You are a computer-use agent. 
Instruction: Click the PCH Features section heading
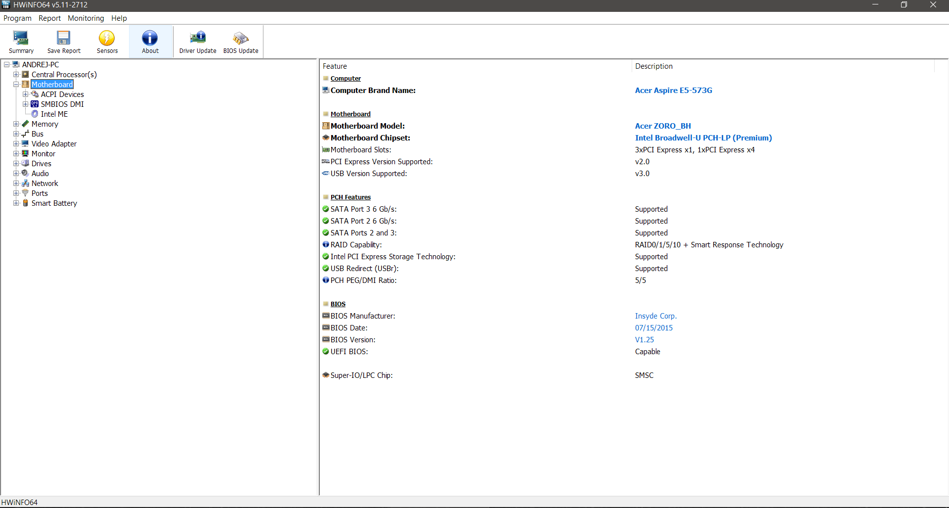[350, 197]
